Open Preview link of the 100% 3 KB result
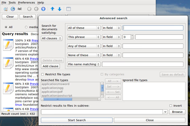The image size is (190, 126). [x=35, y=41]
